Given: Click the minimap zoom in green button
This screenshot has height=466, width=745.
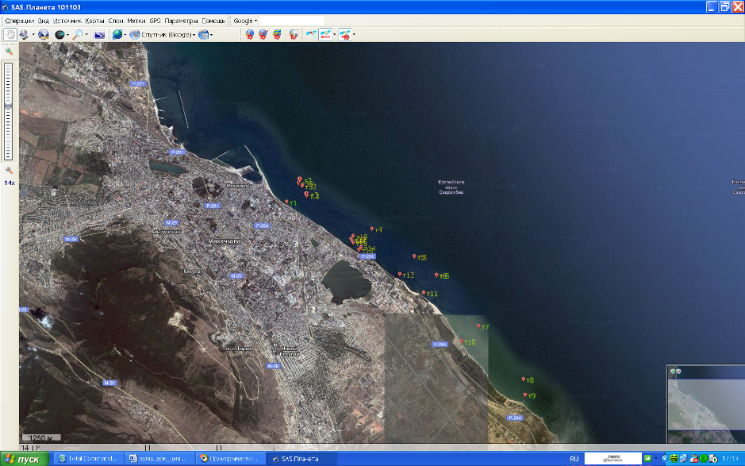Looking at the screenshot, I should [x=673, y=371].
